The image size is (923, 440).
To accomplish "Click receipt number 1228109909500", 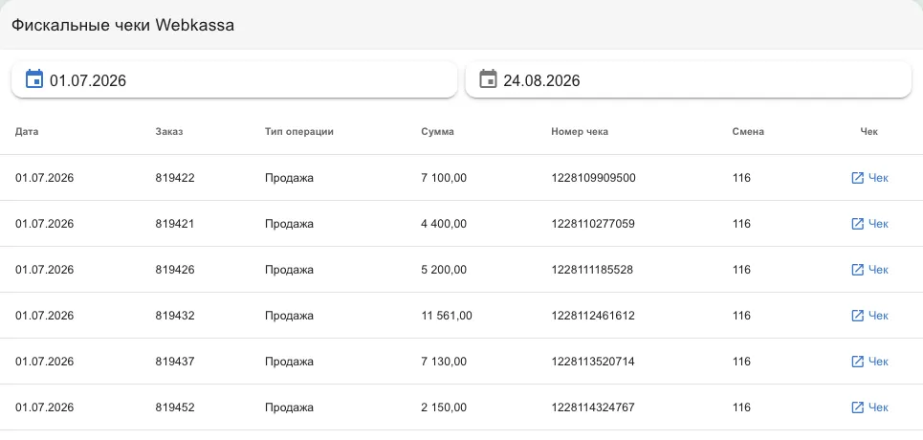I will tap(593, 178).
